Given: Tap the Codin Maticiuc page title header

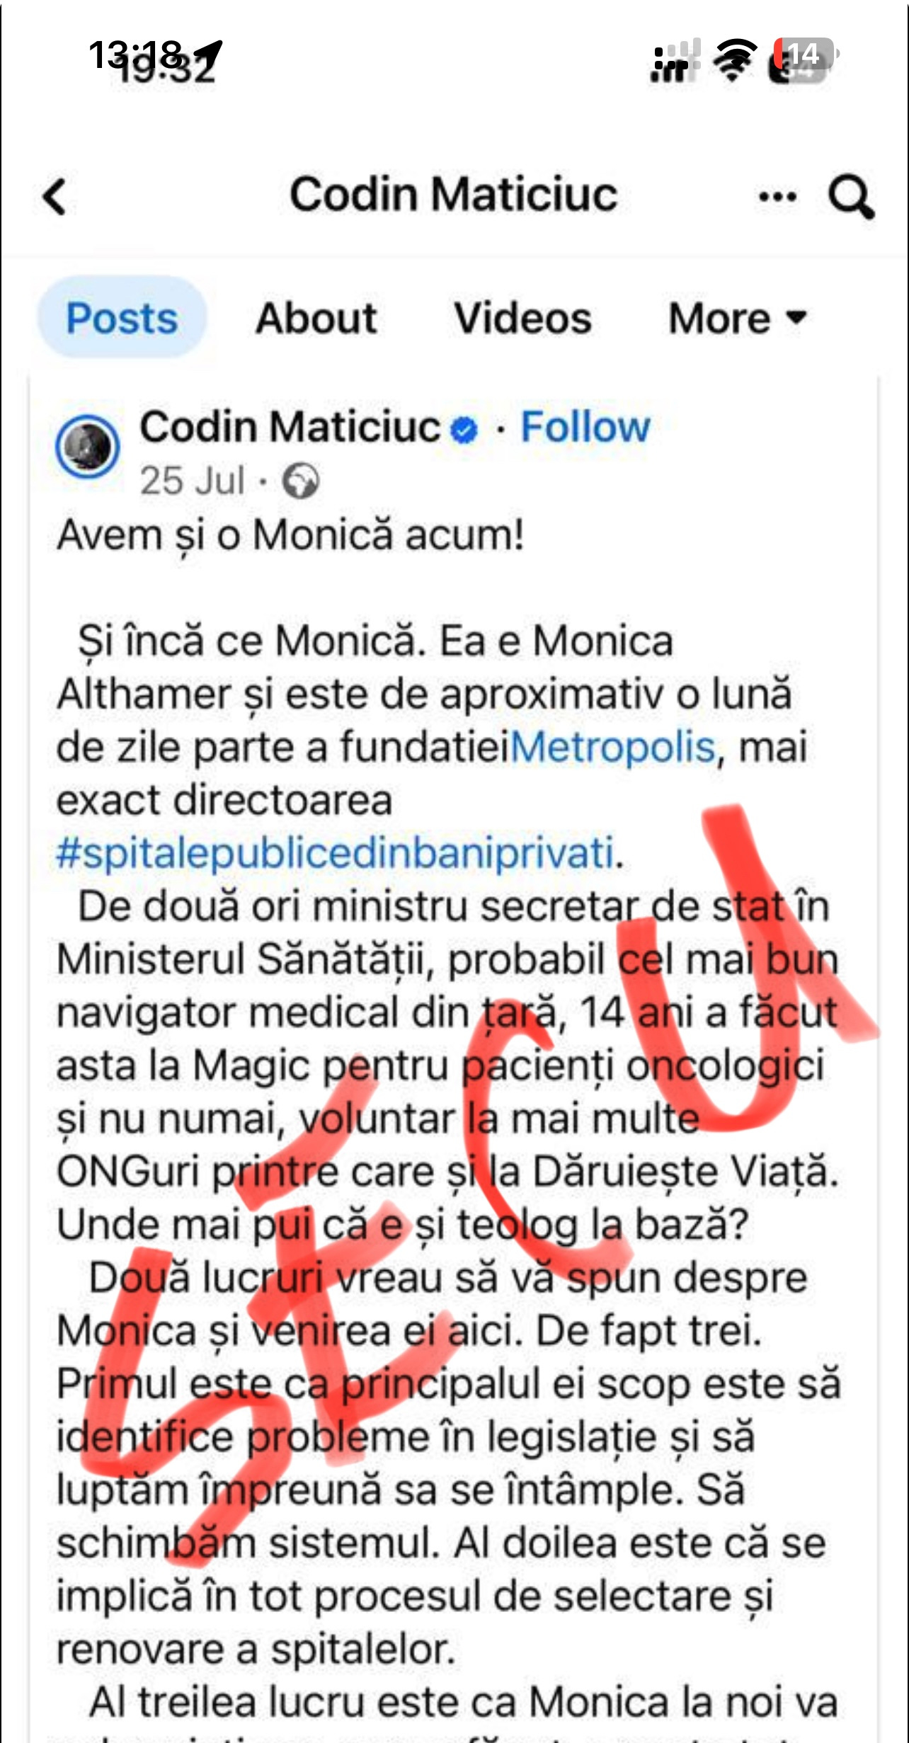Looking at the screenshot, I should coord(454,195).
